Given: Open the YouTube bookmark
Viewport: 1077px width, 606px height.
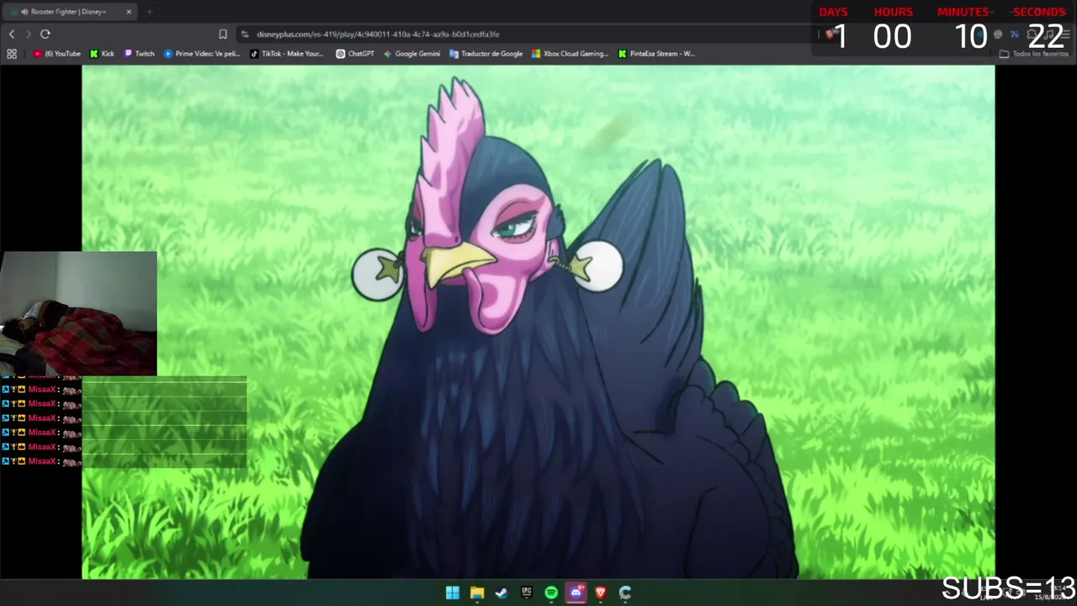Looking at the screenshot, I should point(57,54).
